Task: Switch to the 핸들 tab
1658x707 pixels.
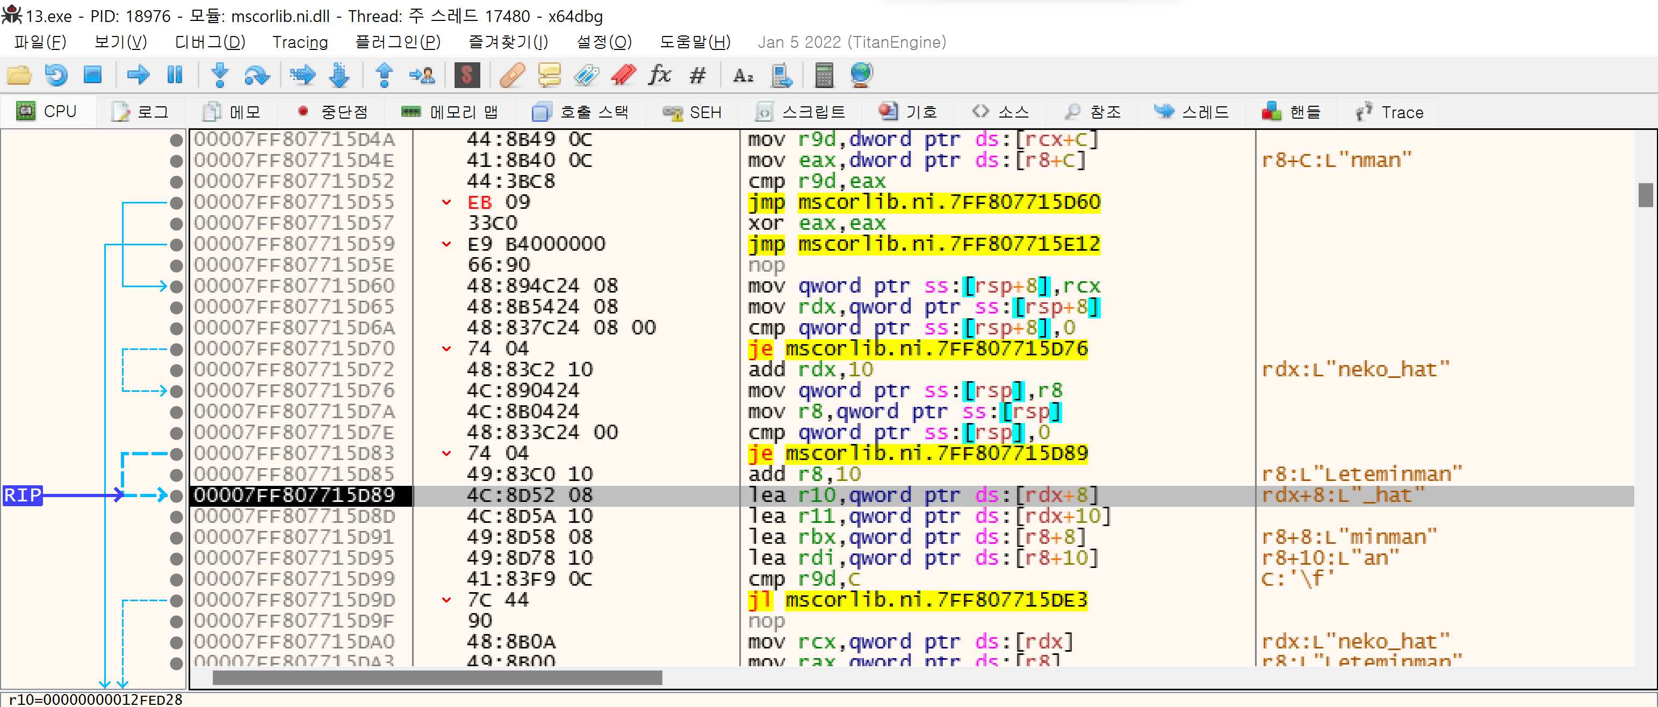Action: [1291, 112]
